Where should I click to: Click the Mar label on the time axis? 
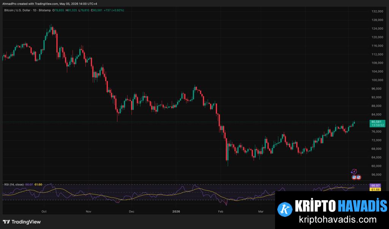[x=261, y=212]
